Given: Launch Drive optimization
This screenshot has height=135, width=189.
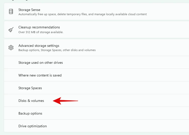Looking at the screenshot, I should 32,126.
